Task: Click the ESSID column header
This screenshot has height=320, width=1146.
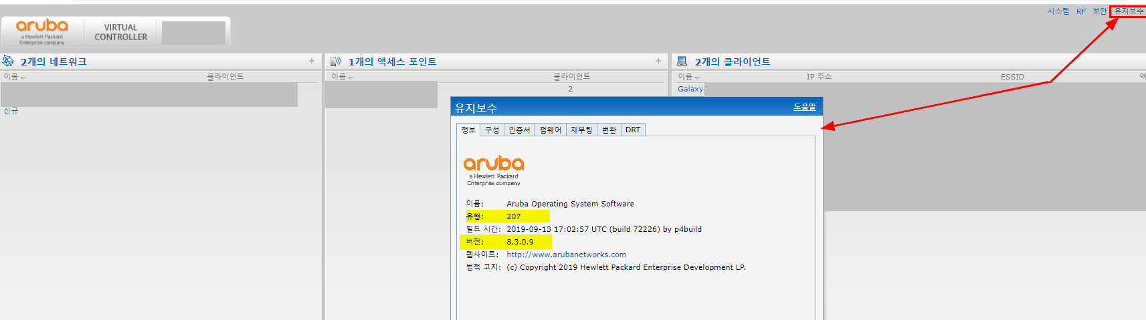Action: (1012, 77)
